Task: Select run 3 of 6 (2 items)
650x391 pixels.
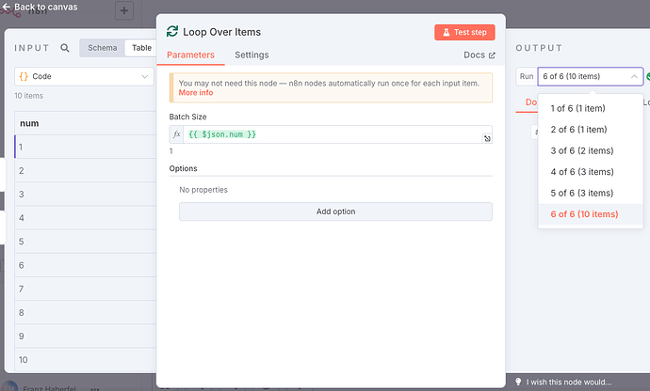Action: pos(591,150)
